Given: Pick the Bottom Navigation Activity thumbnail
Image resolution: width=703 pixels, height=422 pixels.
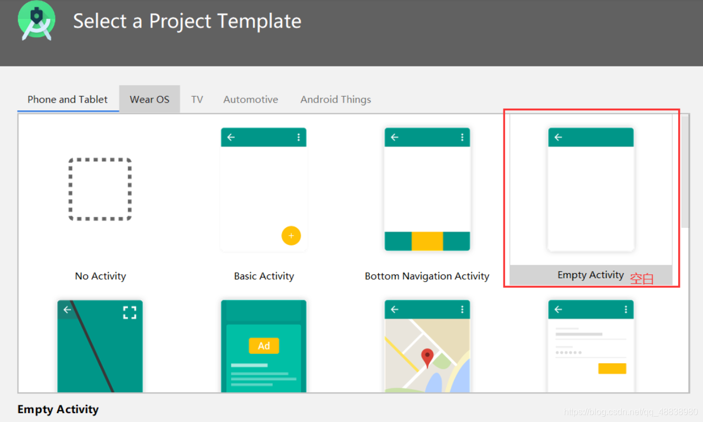Looking at the screenshot, I should coord(427,189).
